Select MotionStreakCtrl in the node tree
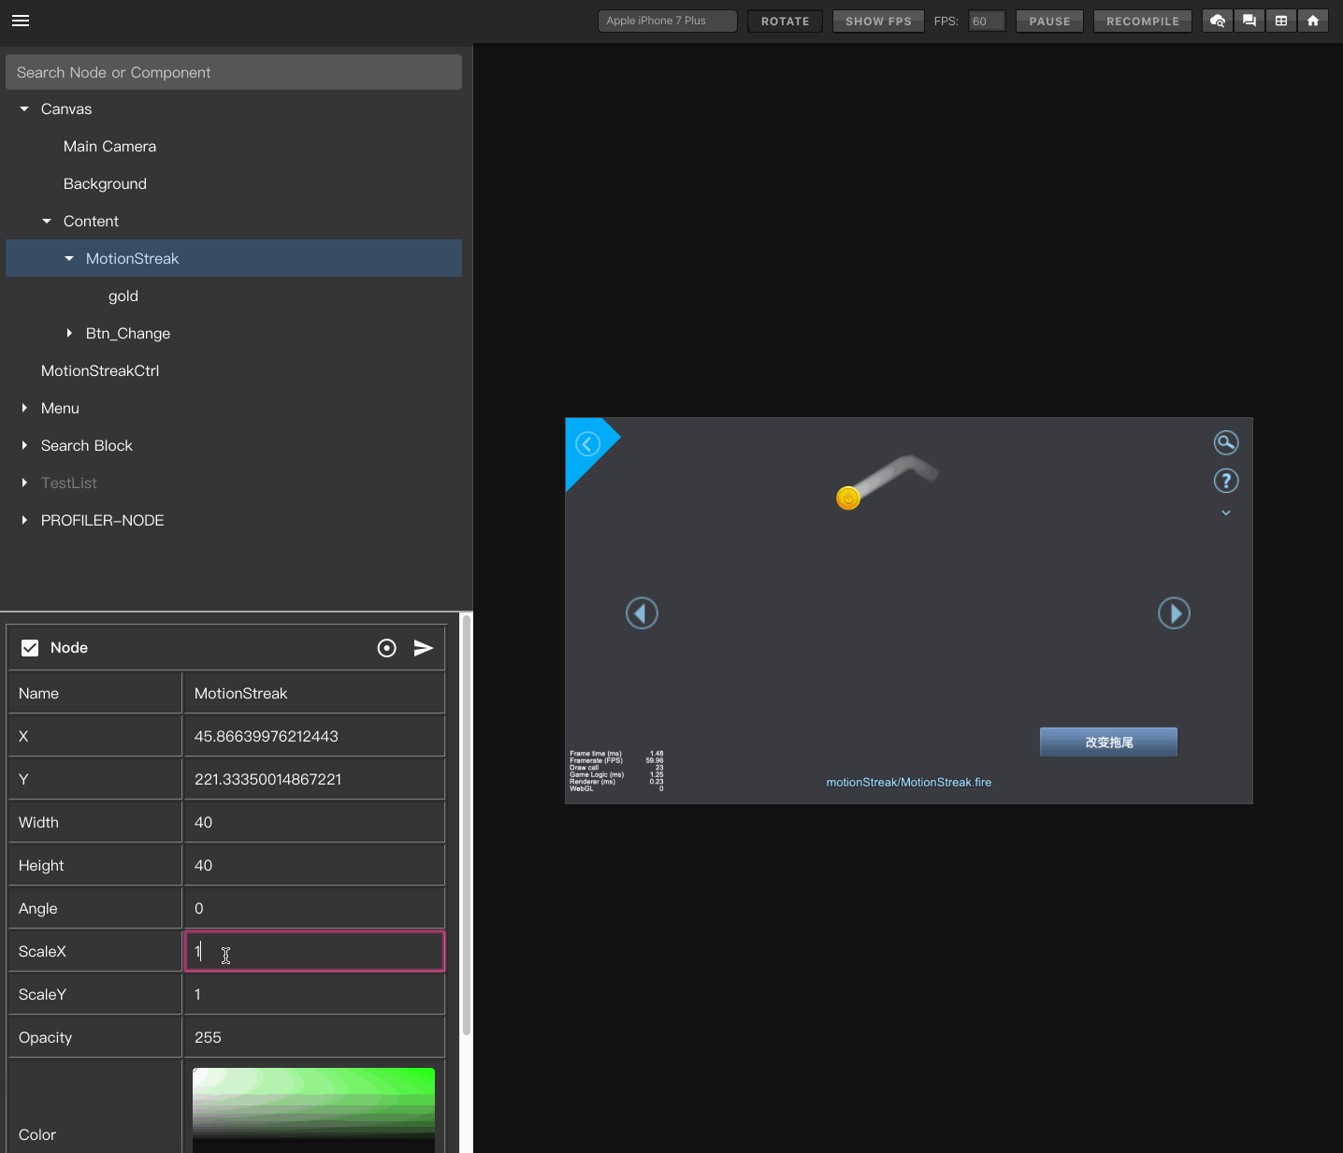The height and width of the screenshot is (1153, 1343). click(x=100, y=371)
